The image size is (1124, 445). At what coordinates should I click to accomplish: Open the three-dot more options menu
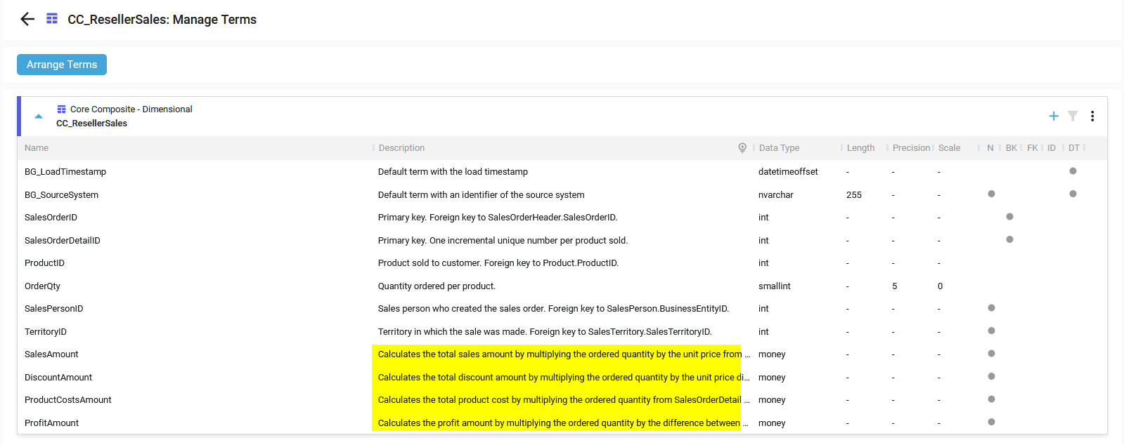(1092, 116)
